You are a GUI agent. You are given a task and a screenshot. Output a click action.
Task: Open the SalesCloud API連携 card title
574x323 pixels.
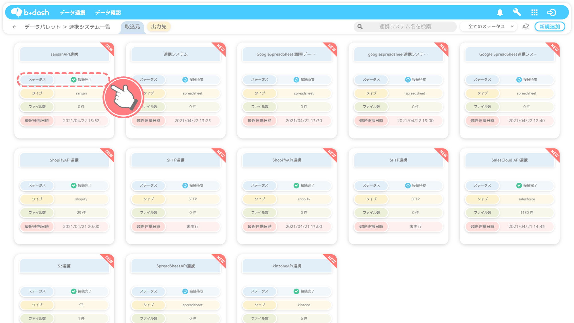pyautogui.click(x=509, y=160)
